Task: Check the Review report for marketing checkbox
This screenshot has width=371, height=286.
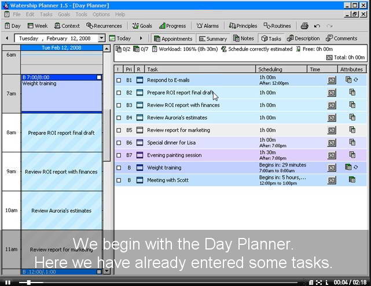Action: [119, 130]
